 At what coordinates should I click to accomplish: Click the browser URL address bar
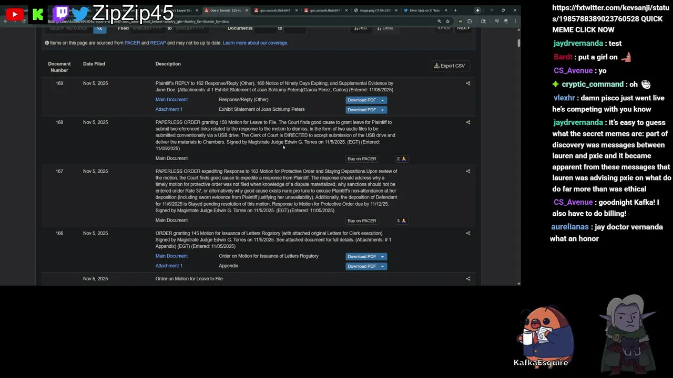point(242,22)
